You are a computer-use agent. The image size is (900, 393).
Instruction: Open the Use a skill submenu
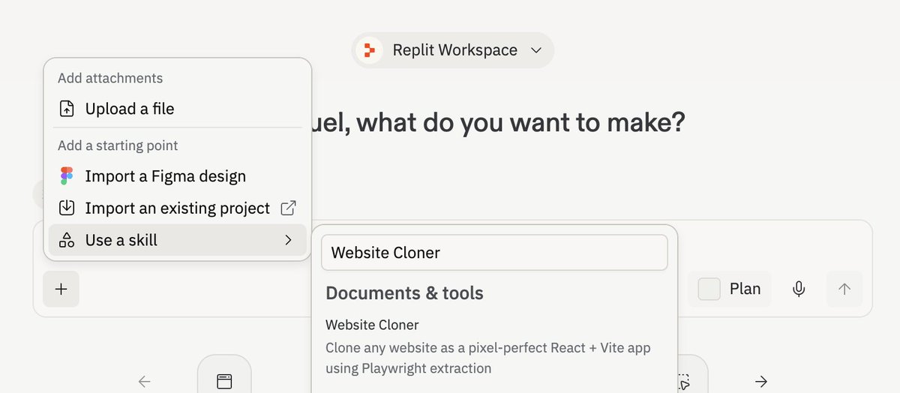click(x=177, y=240)
